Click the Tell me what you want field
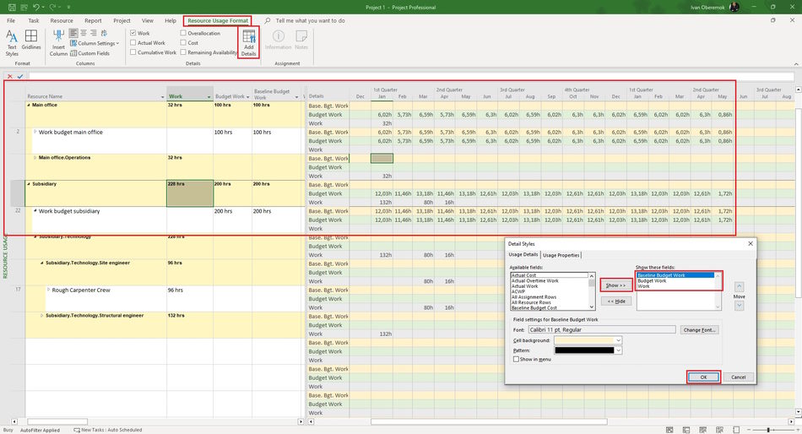Image resolution: width=802 pixels, height=434 pixels. [310, 20]
